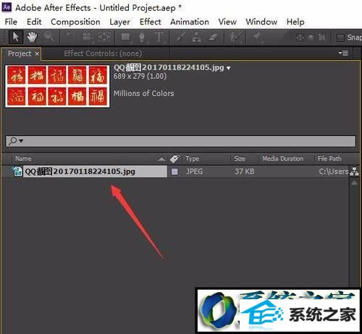Switch to the Project tab

point(20,53)
